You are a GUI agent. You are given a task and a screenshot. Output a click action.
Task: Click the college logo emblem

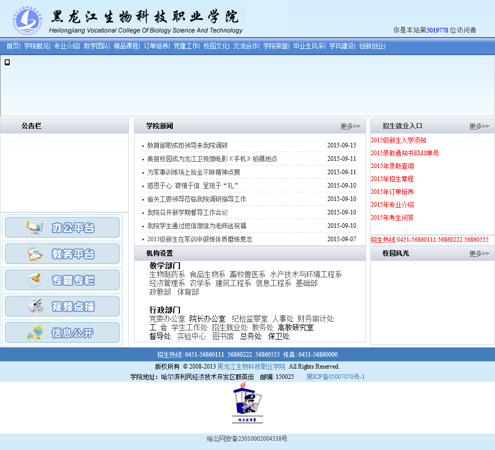pos(27,20)
